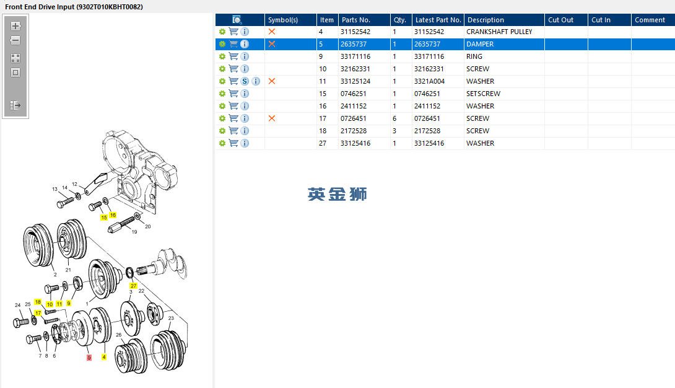Click the red X symbol for item 17
The width and height of the screenshot is (675, 388).
(x=272, y=118)
